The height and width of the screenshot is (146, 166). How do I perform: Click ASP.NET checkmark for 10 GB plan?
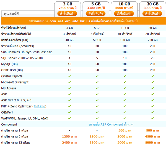[125, 100]
